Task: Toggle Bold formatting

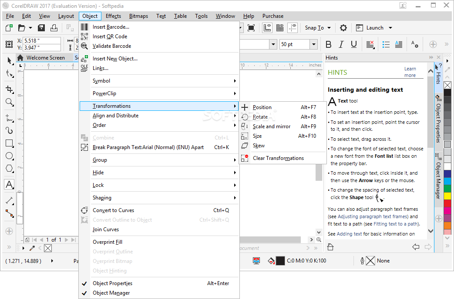Action: coord(328,44)
